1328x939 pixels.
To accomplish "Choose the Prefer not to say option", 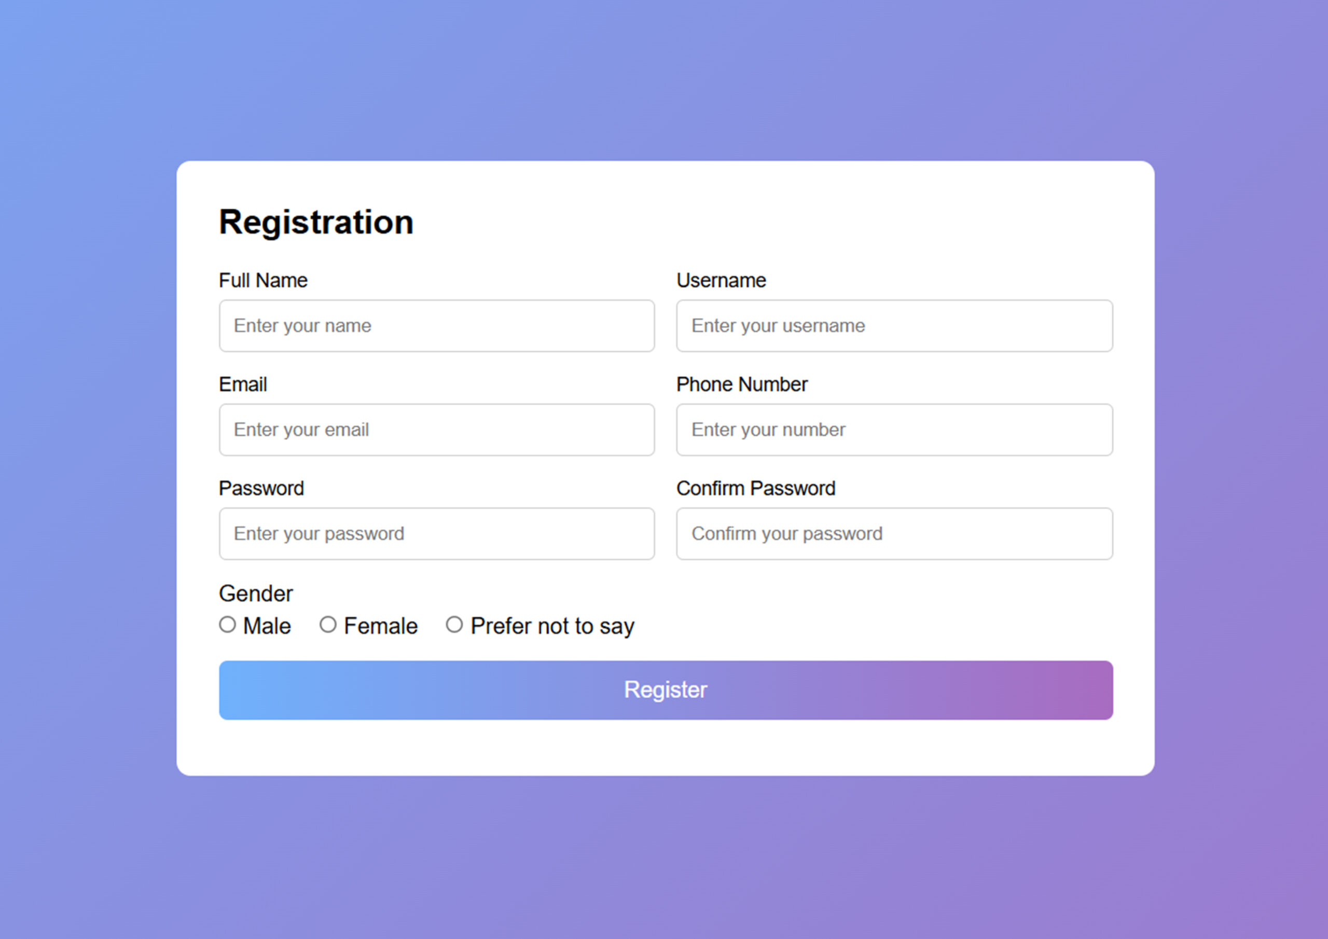I will pos(454,624).
